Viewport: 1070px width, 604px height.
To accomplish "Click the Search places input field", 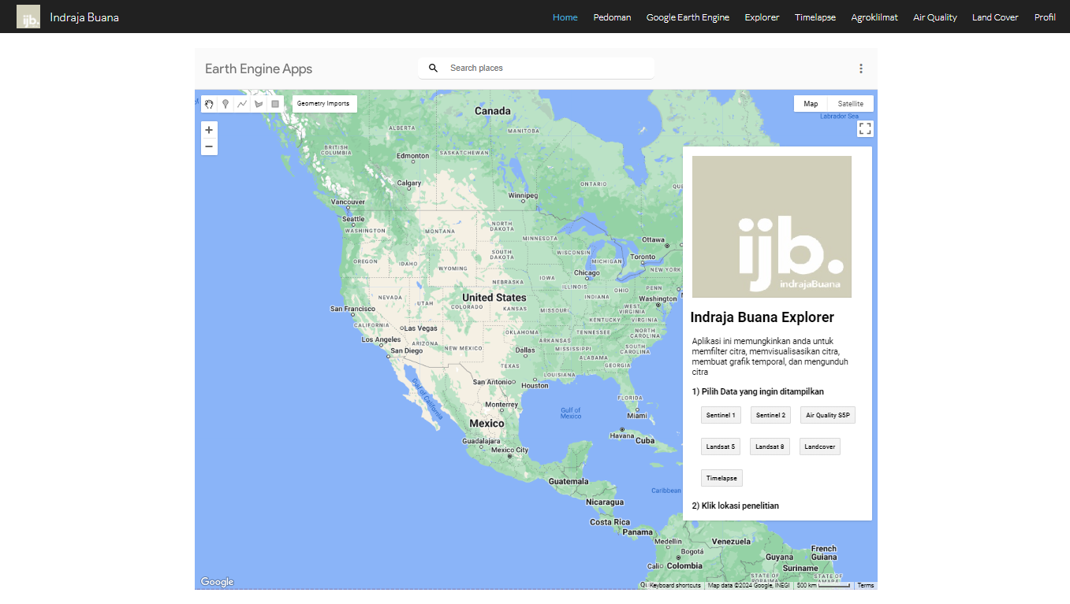I will tap(544, 69).
